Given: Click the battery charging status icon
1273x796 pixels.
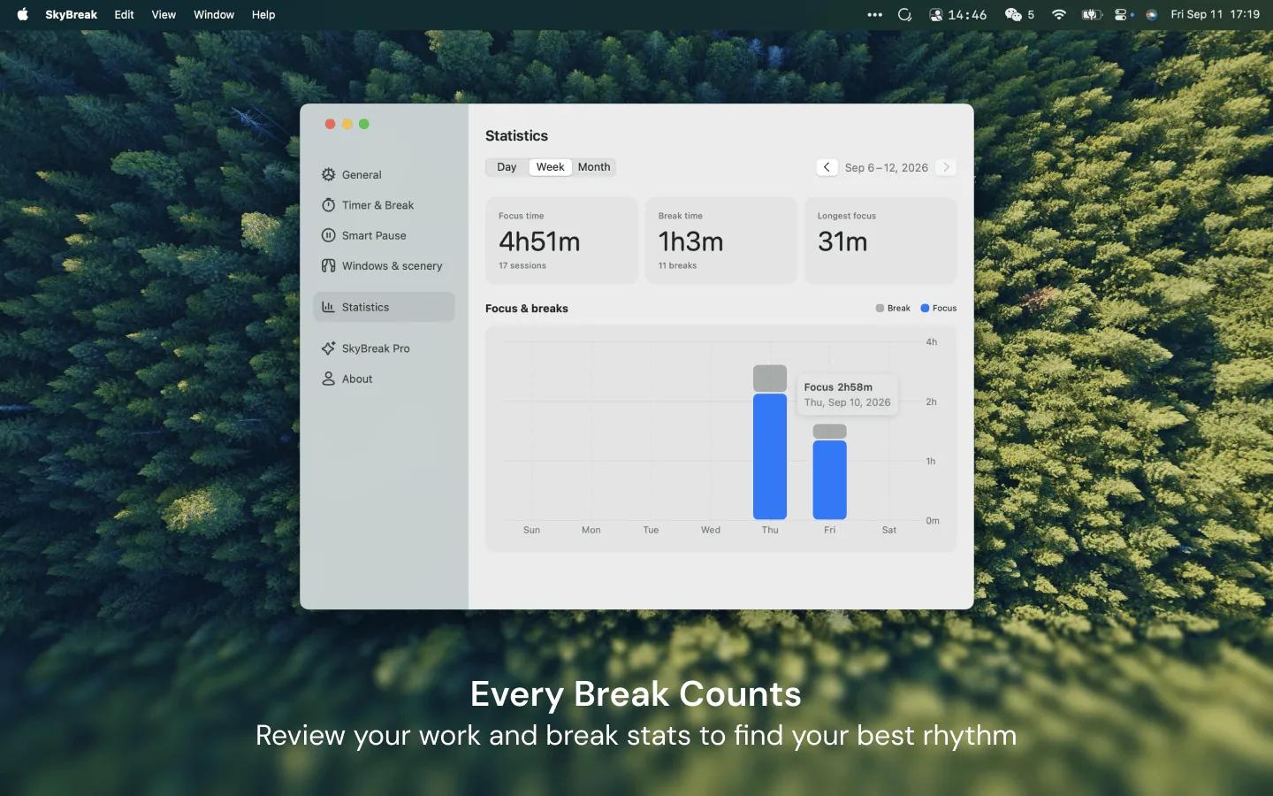Looking at the screenshot, I should pyautogui.click(x=1093, y=14).
